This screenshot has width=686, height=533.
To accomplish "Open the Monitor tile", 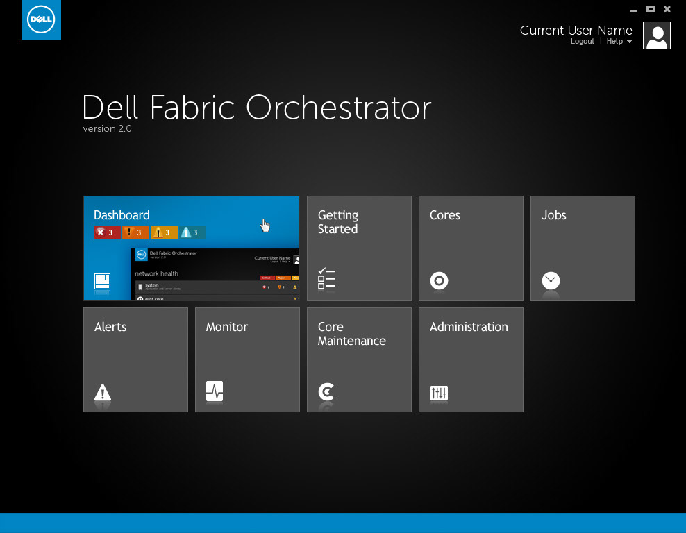I will tap(247, 360).
